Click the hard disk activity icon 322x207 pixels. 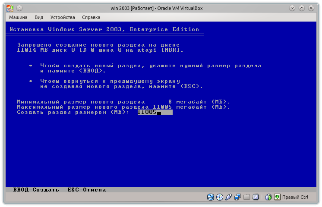[211, 197]
